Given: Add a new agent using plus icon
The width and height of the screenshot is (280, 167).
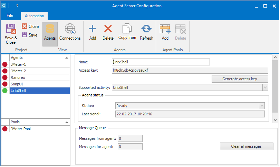Looking at the screenshot, I should [93, 33].
